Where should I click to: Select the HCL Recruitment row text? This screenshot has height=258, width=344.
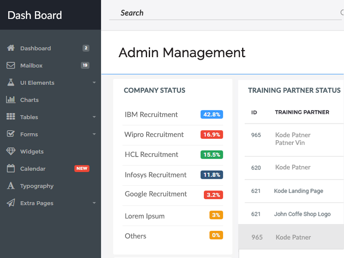pyautogui.click(x=151, y=154)
